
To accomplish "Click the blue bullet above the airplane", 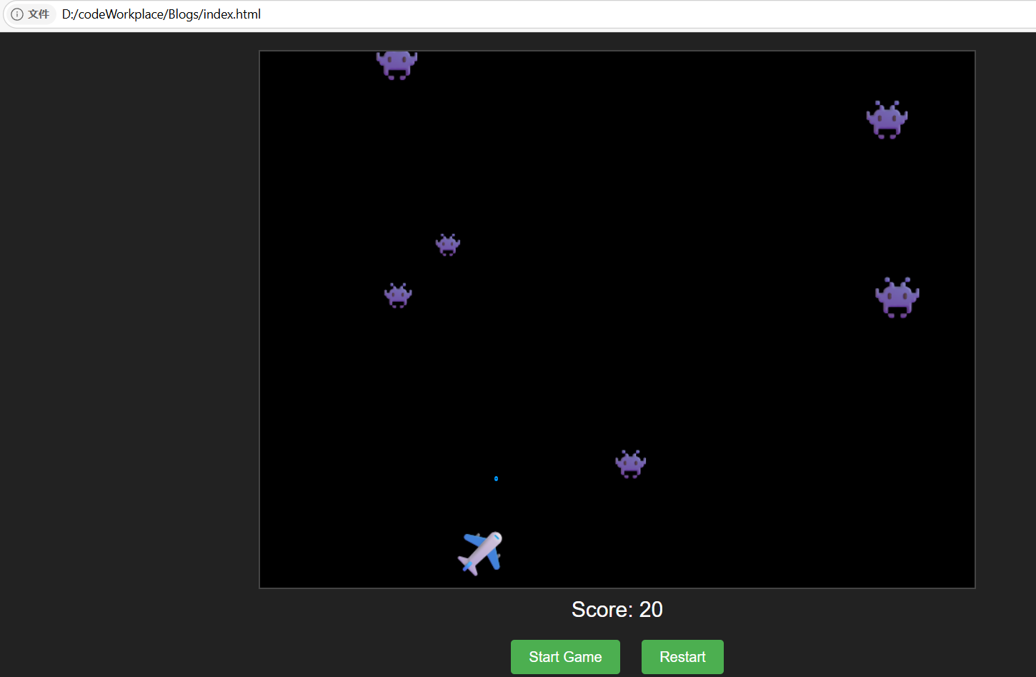I will pos(496,478).
